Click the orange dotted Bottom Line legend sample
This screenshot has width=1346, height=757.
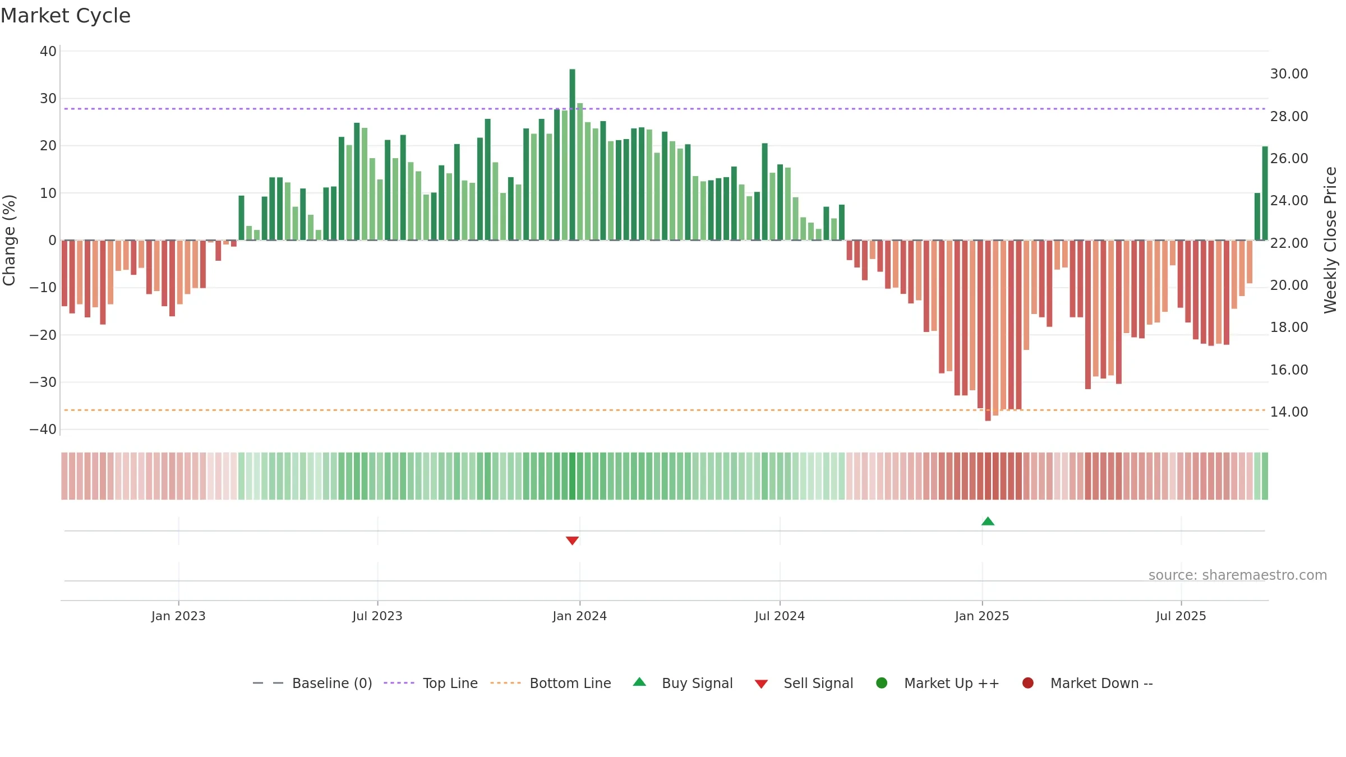coord(505,683)
